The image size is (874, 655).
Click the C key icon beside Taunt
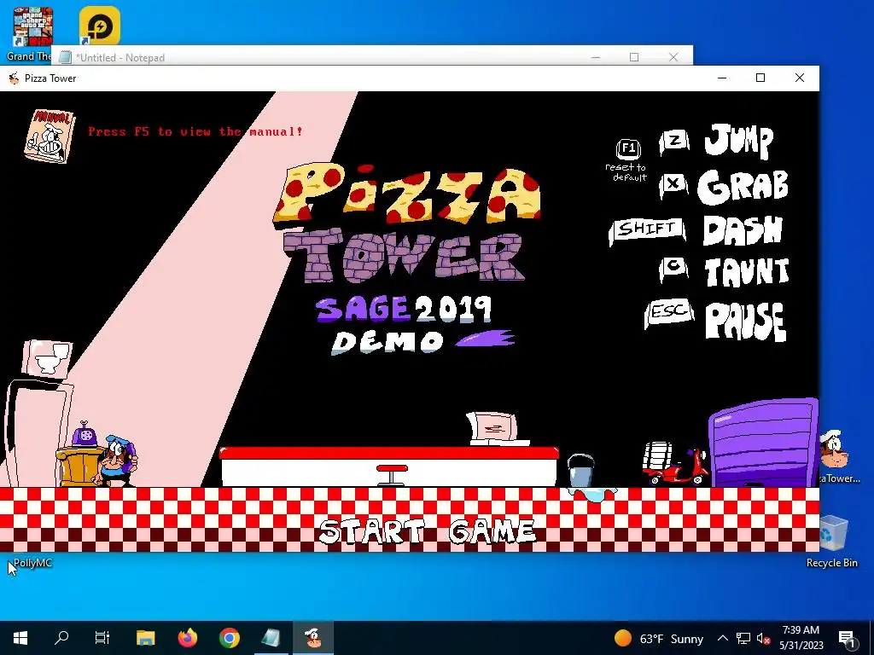tap(674, 270)
